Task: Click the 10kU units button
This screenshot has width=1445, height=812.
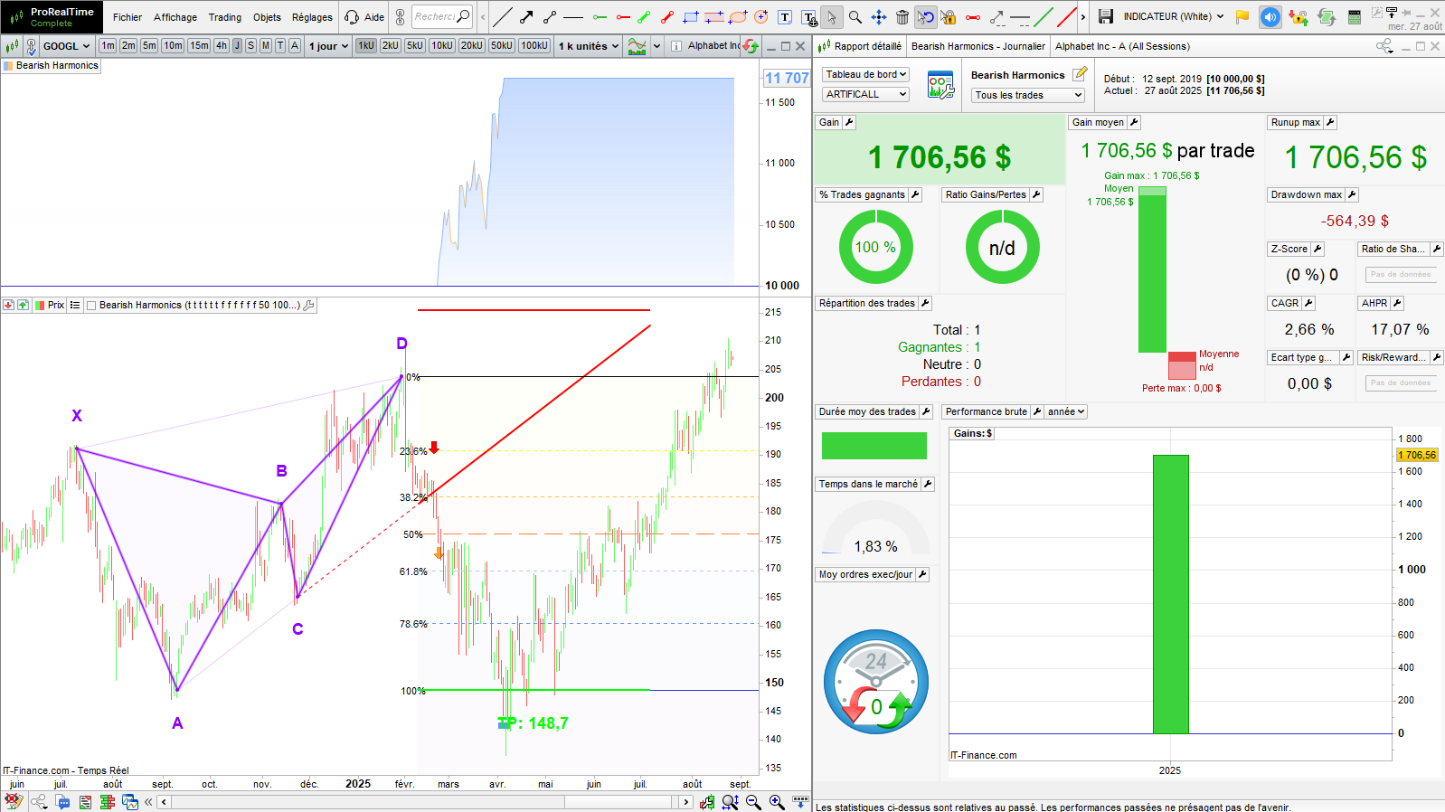Action: tap(441, 46)
